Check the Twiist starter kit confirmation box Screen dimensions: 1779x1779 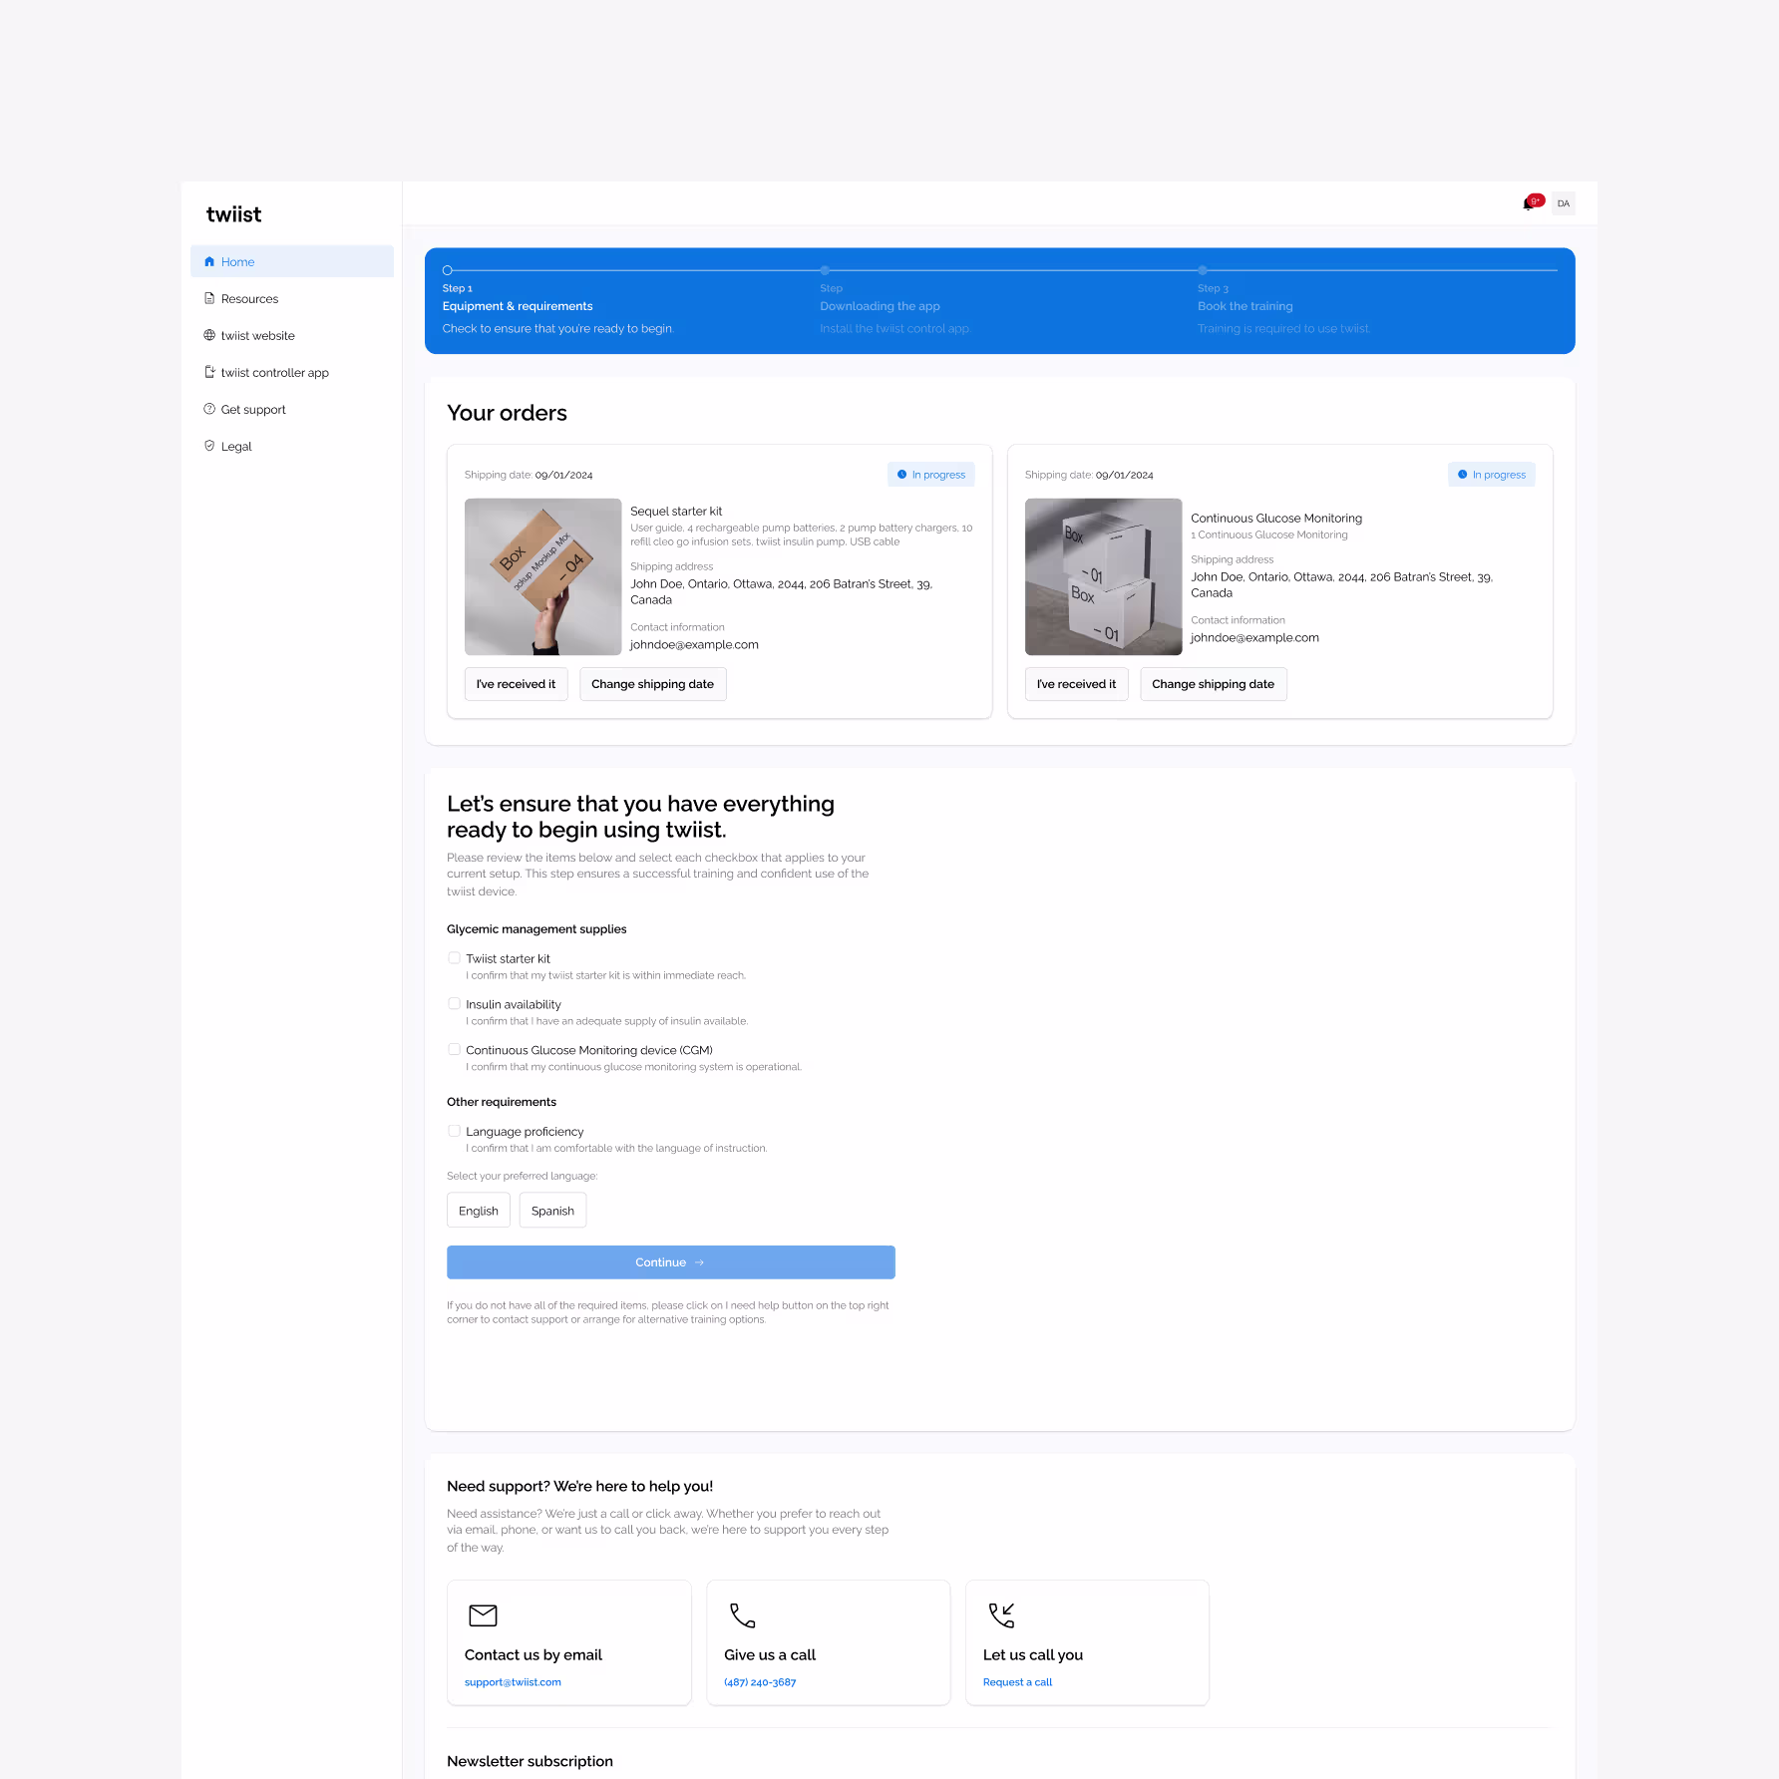click(x=454, y=957)
